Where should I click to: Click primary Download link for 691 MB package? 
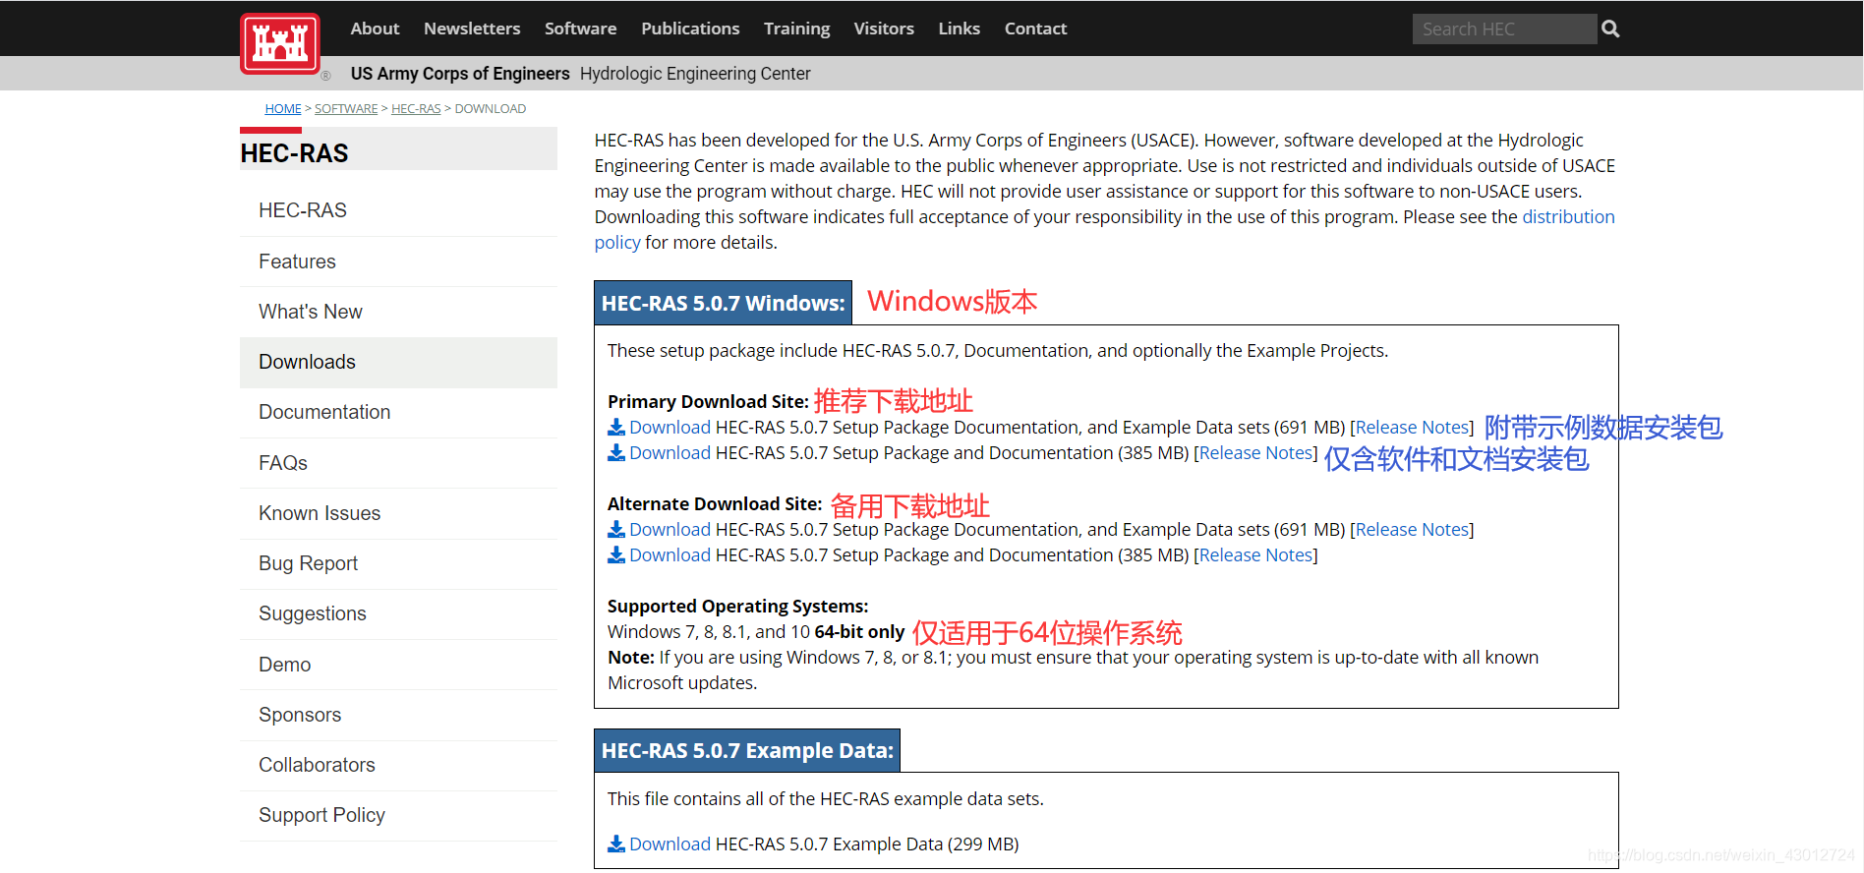(x=670, y=427)
